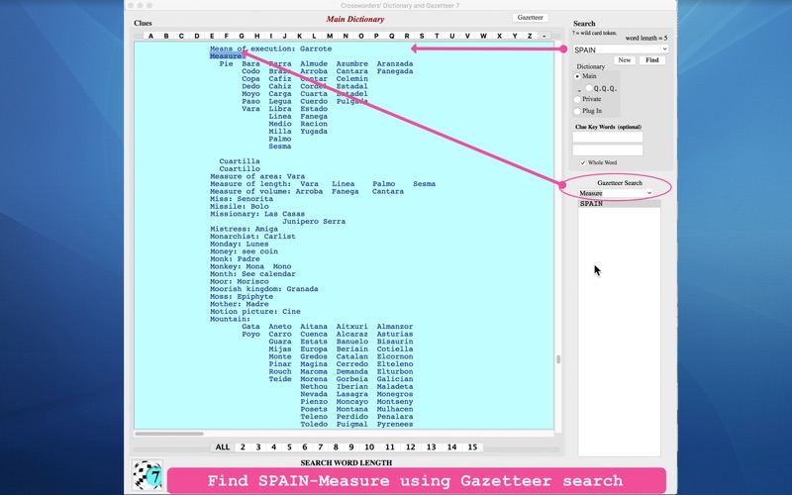
Task: Click the horizontal scrollbar thumb under clues
Action: click(168, 434)
